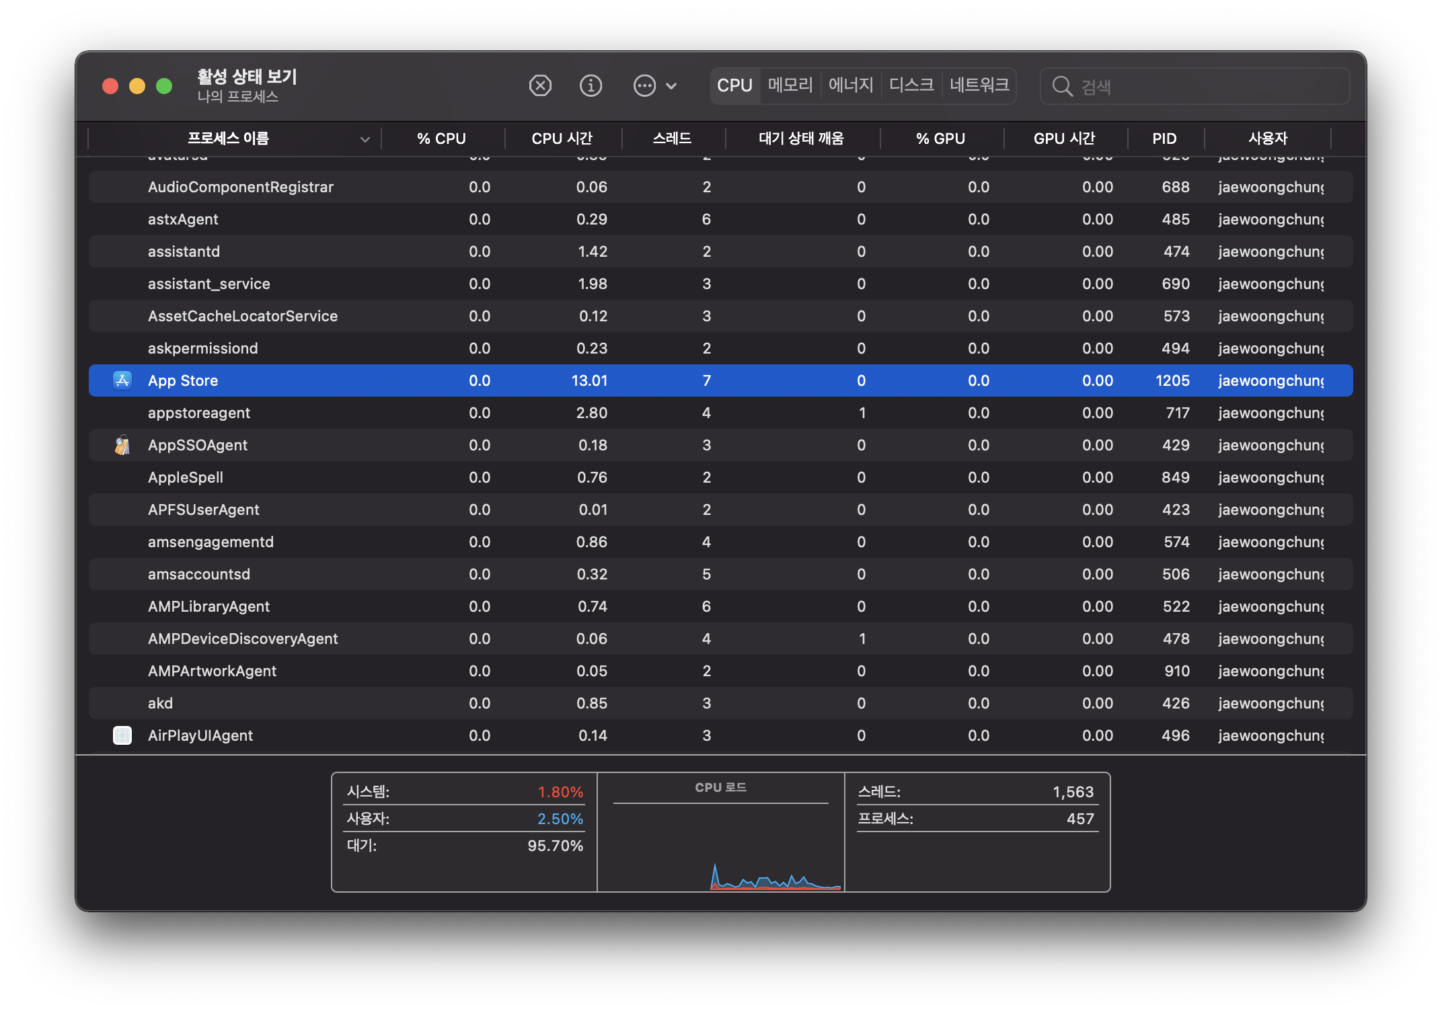
Task: Click the AppSSOAgent process icon
Action: [122, 445]
